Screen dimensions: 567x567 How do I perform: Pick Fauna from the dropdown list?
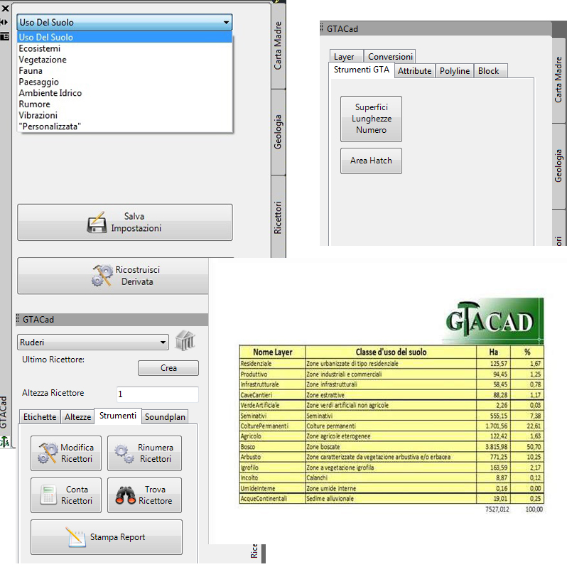124,71
